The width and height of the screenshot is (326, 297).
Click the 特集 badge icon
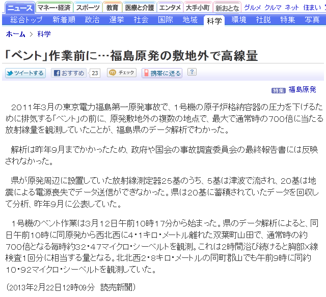point(279,90)
